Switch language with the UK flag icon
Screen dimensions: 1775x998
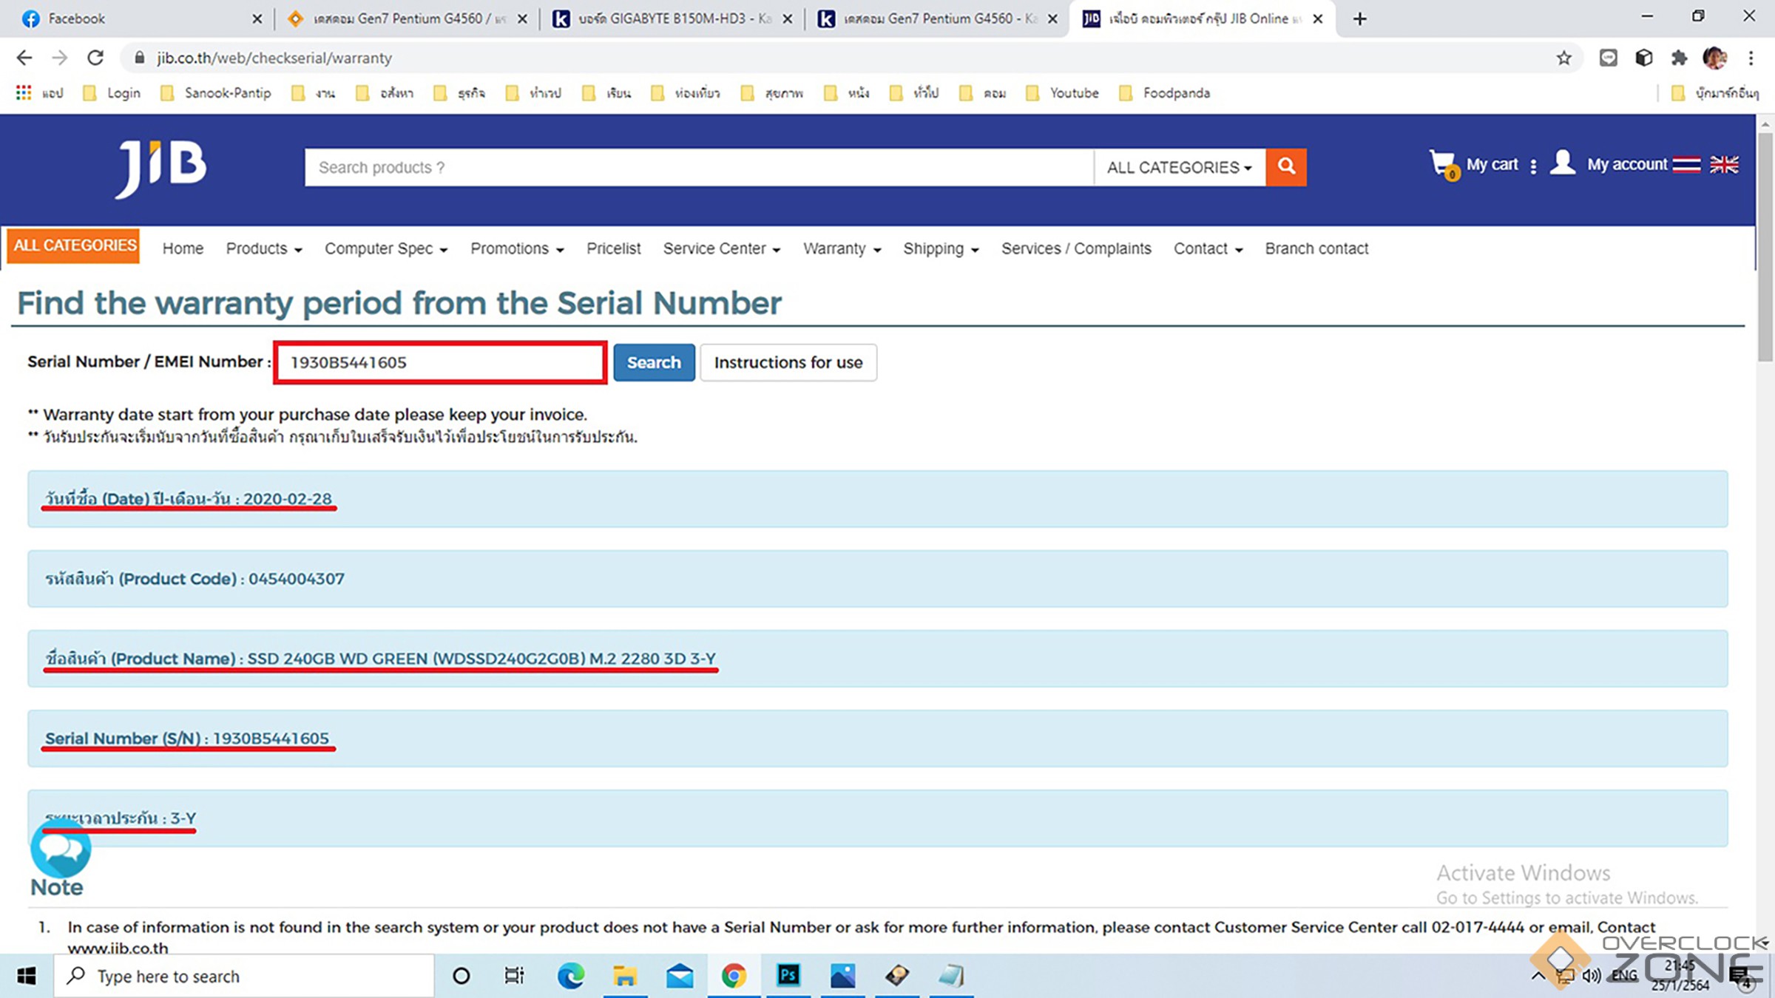(x=1724, y=165)
